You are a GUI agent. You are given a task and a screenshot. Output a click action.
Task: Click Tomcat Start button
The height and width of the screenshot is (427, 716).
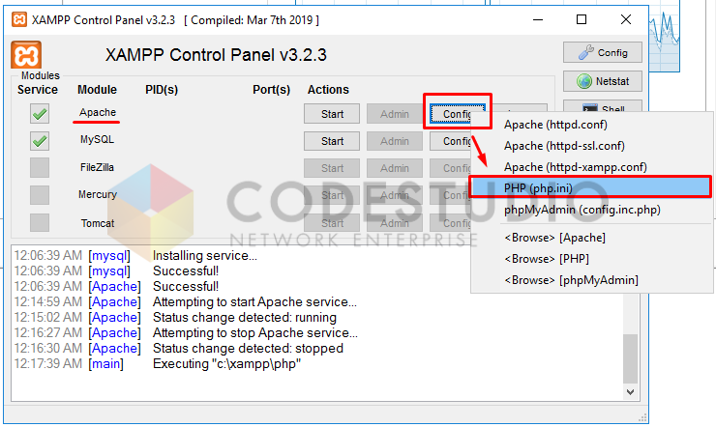[332, 223]
